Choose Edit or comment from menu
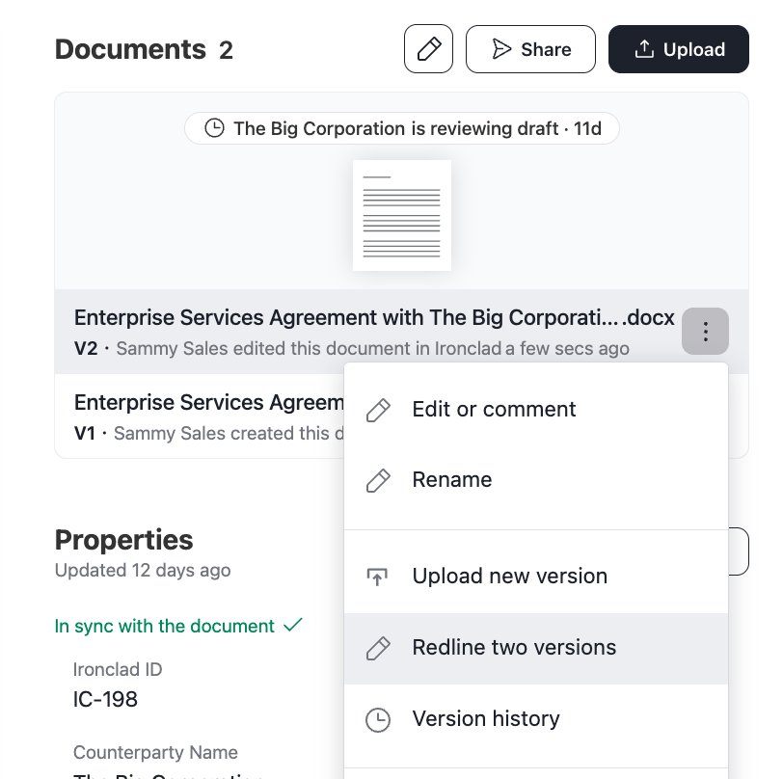 tap(536, 410)
